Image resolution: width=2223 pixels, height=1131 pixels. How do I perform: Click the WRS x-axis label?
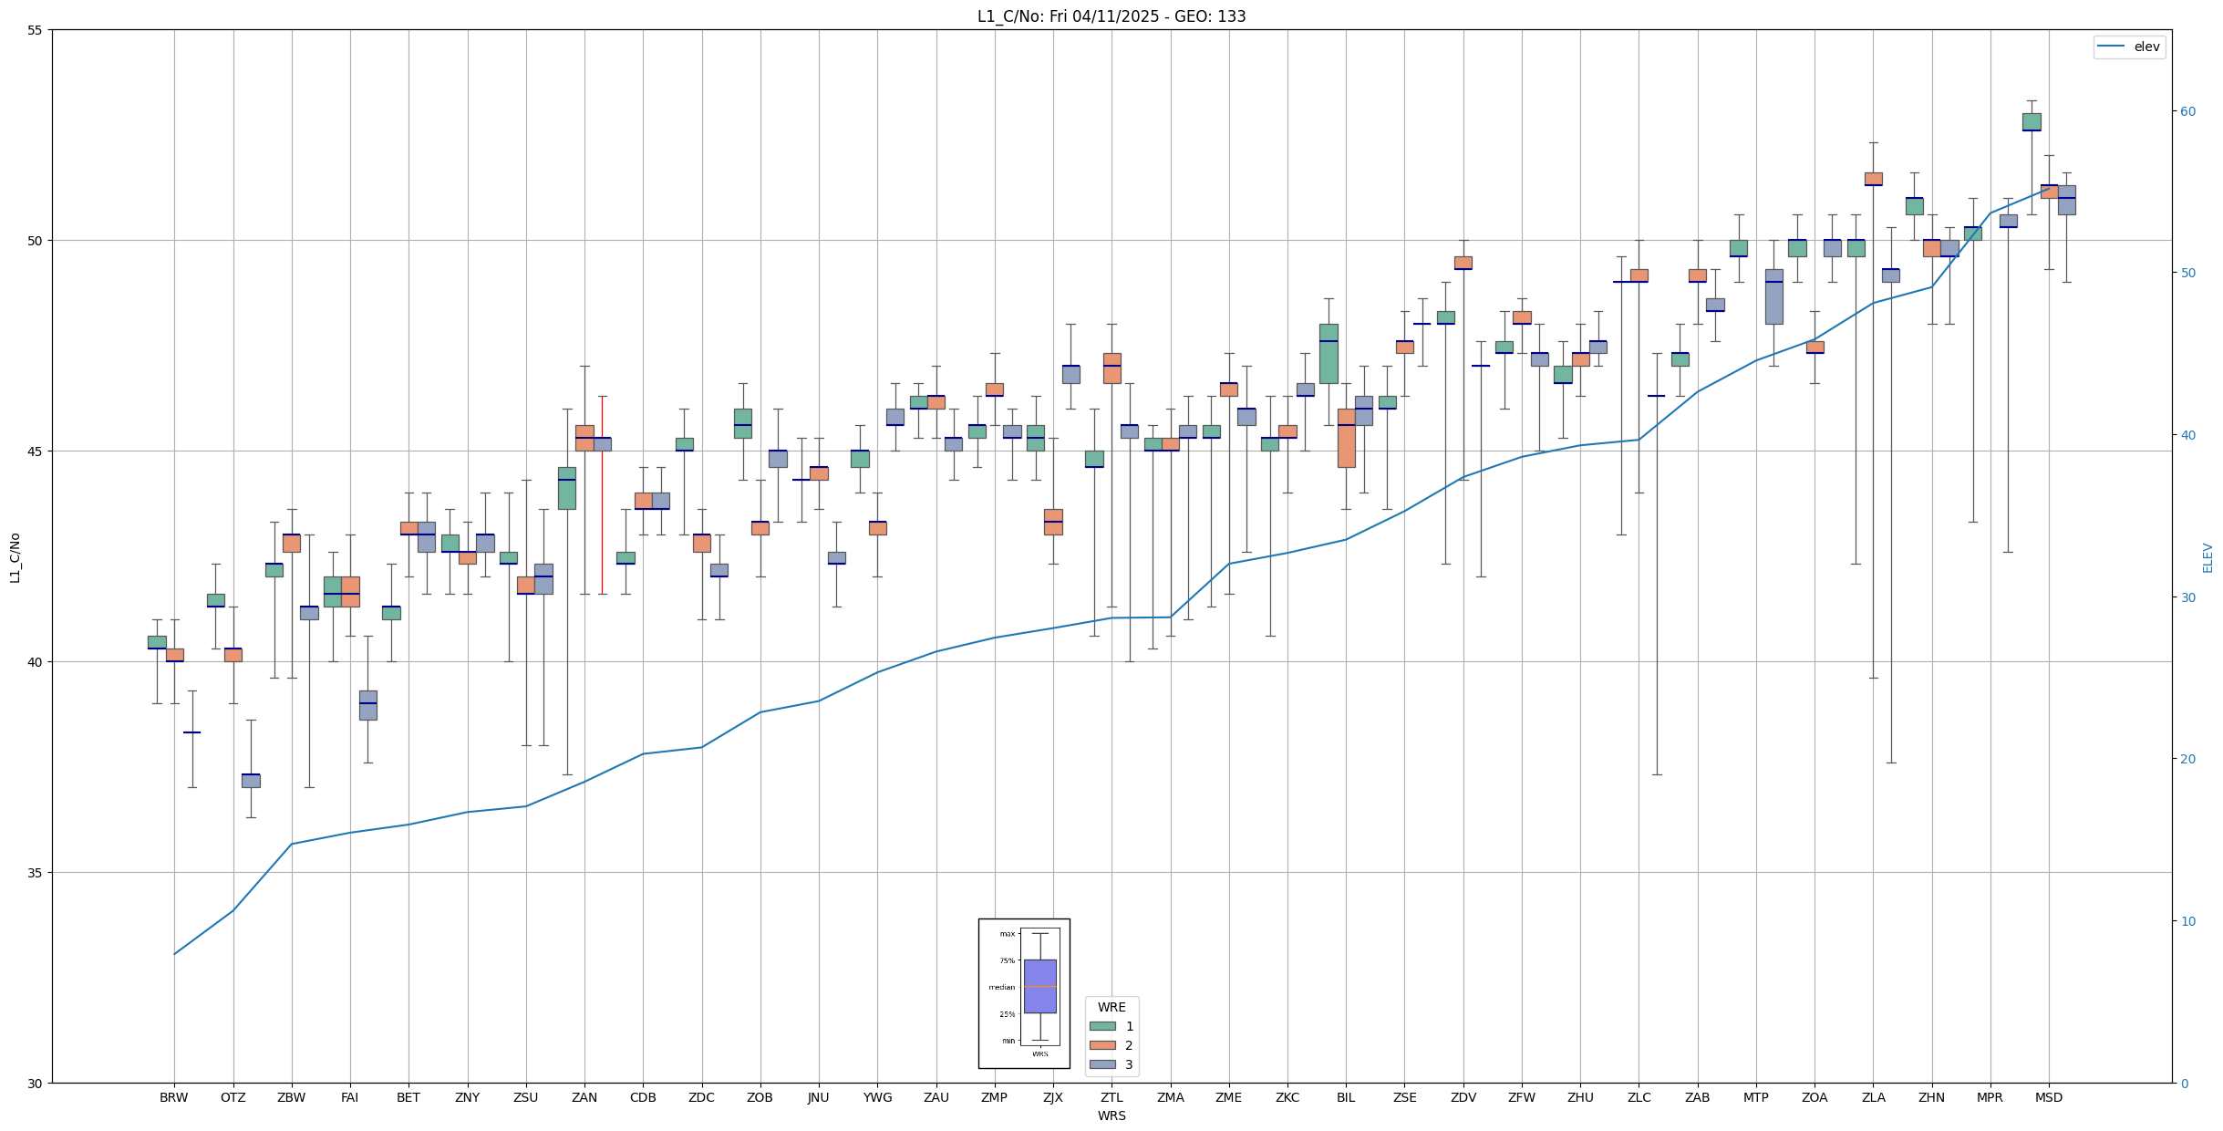tap(1111, 1115)
